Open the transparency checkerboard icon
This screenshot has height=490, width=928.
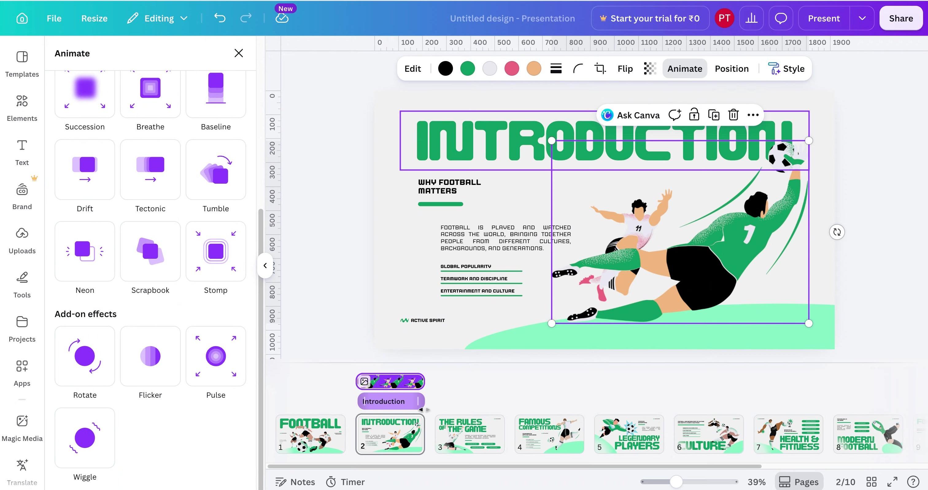650,68
